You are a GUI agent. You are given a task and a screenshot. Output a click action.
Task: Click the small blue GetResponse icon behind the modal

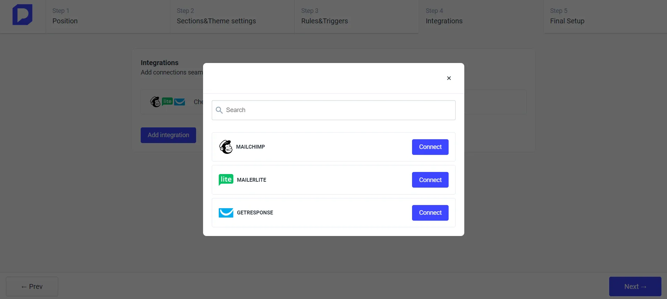(x=180, y=102)
